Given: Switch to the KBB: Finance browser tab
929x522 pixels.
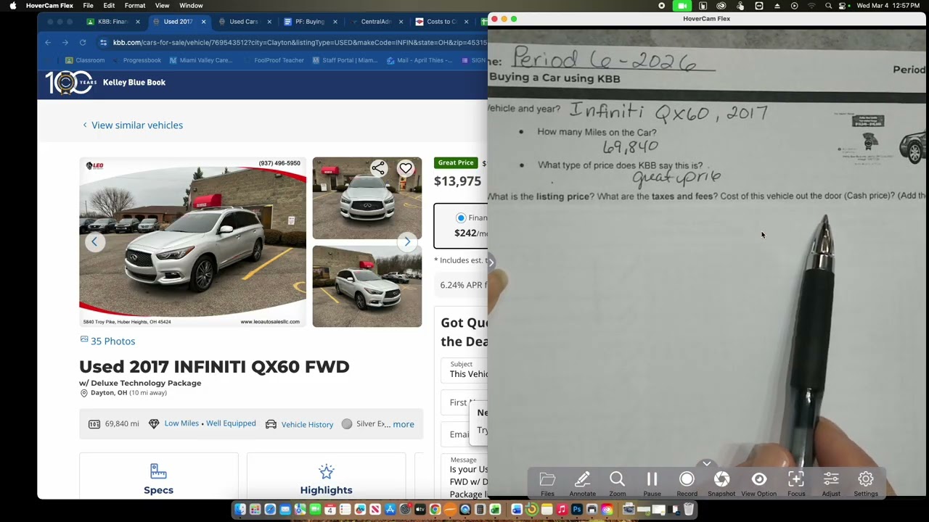Looking at the screenshot, I should tap(112, 22).
